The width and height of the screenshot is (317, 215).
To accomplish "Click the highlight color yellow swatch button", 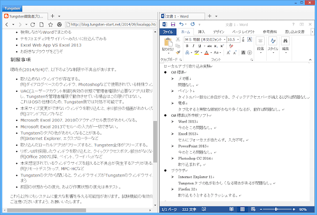I will (x=197, y=53).
